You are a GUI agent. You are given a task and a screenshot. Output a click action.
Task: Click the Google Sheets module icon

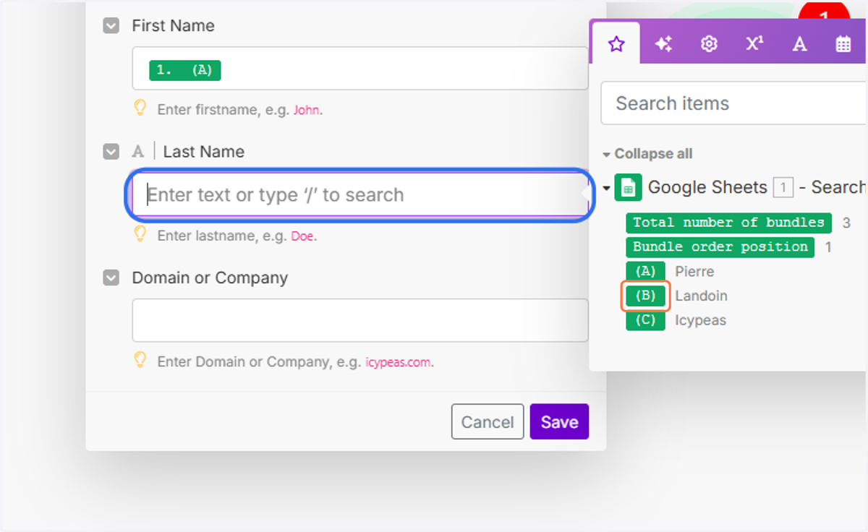(x=628, y=188)
